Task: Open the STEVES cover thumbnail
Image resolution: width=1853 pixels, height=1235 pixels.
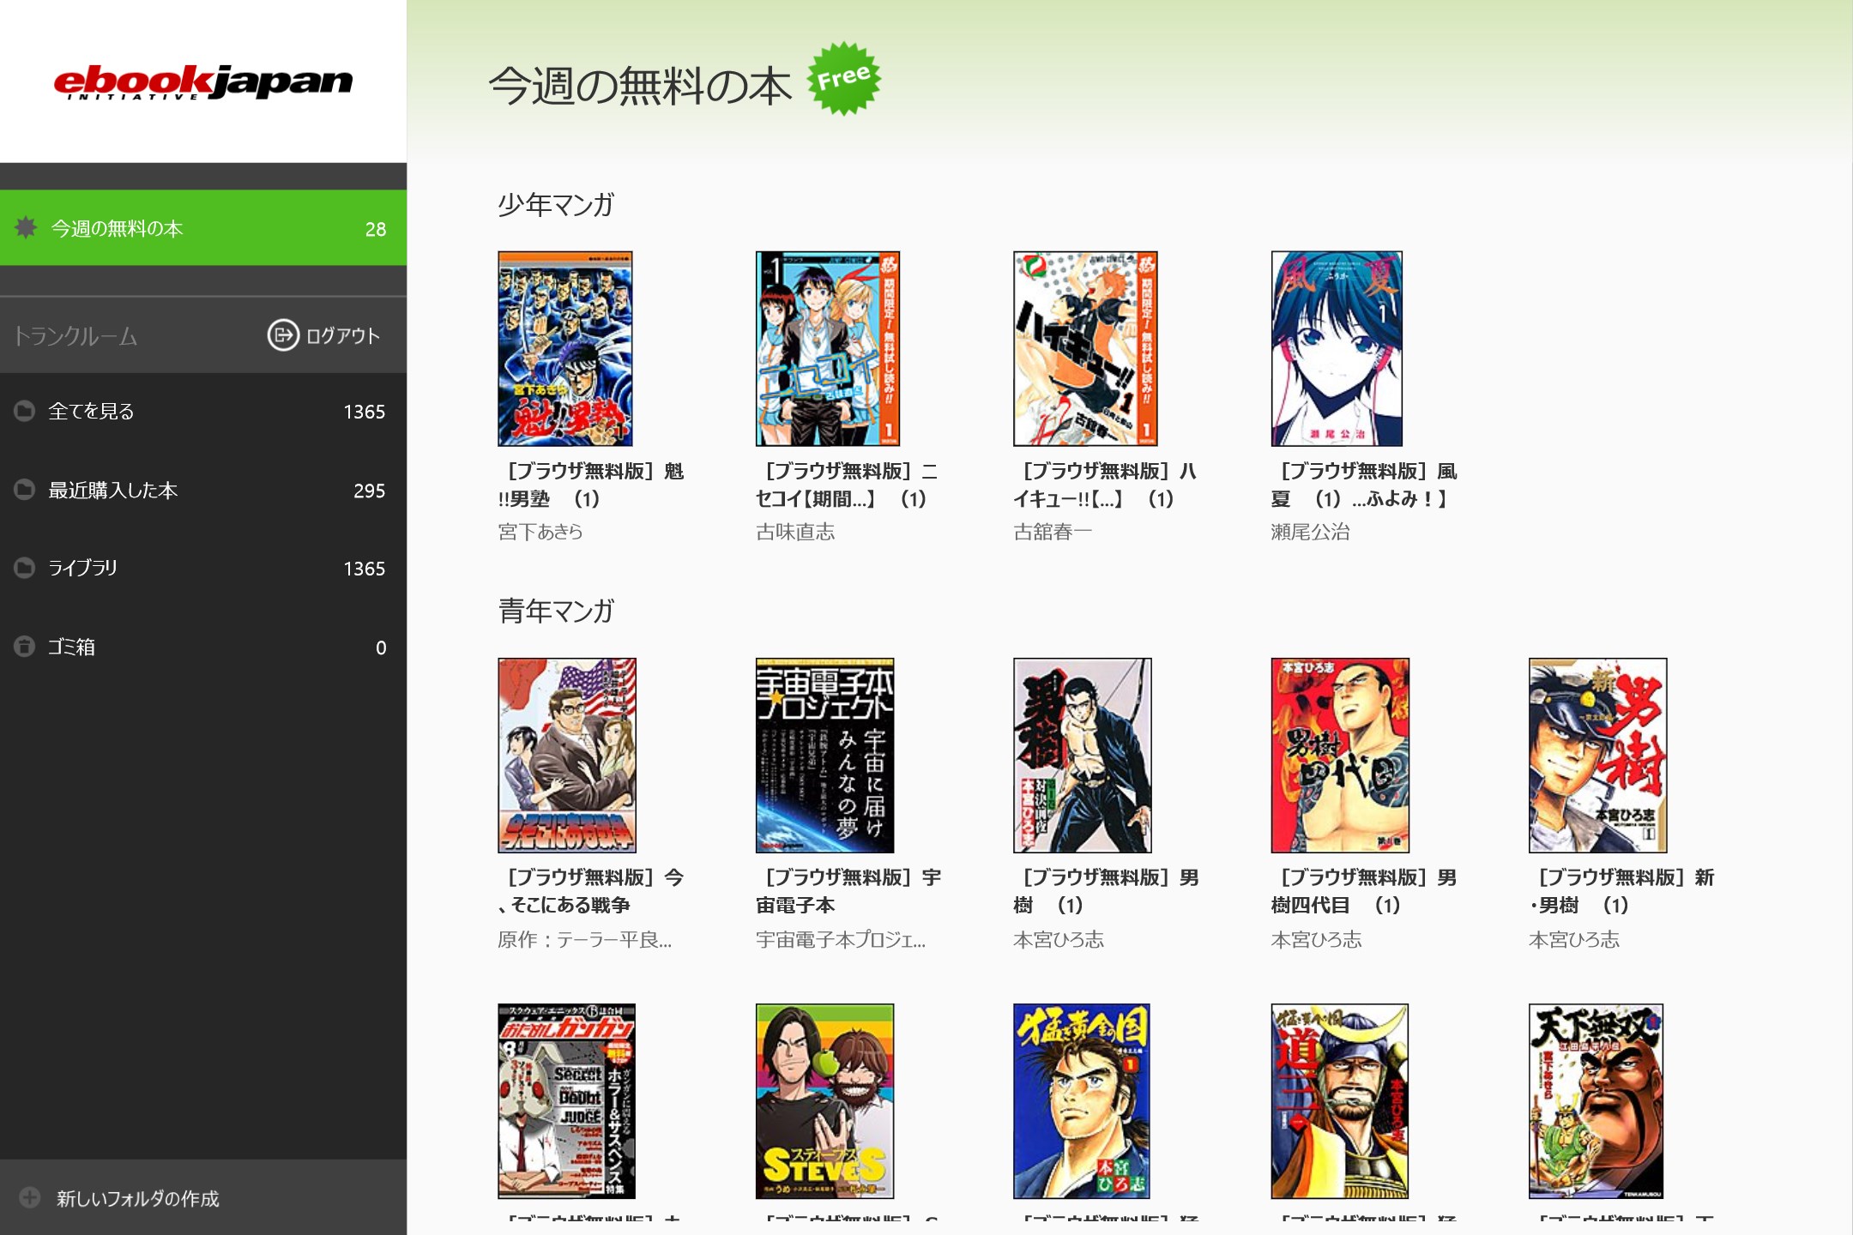Action: 824,1101
